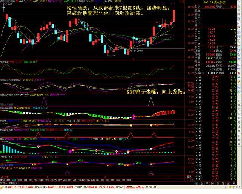Screen dimensions: 242x194
Task: Open the 模板 templates tab
Action: click(x=8, y=180)
